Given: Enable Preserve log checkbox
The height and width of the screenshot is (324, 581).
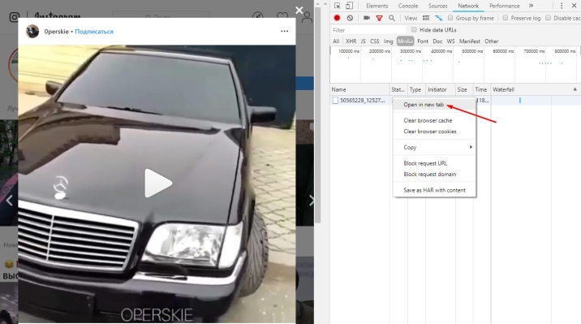Looking at the screenshot, I should click(505, 18).
